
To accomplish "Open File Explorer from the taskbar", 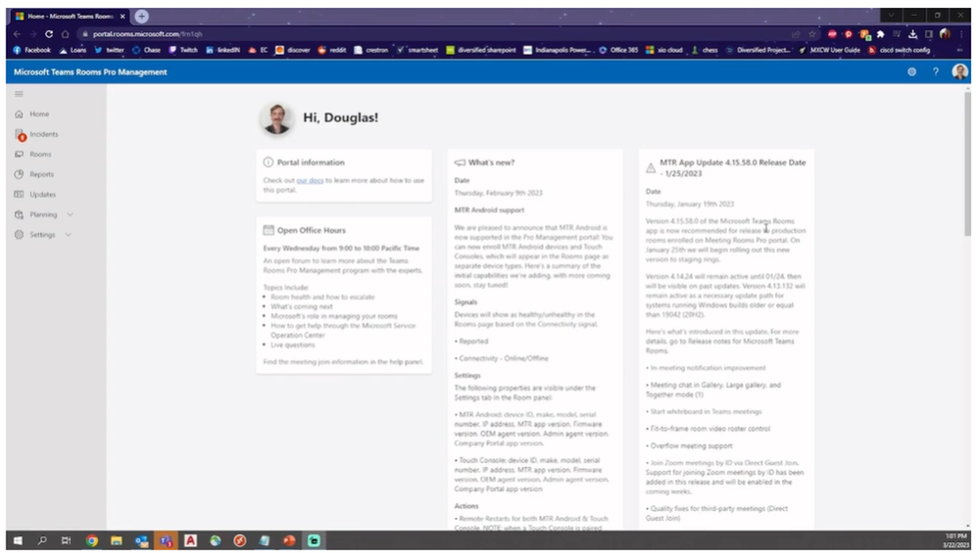I will tap(117, 540).
